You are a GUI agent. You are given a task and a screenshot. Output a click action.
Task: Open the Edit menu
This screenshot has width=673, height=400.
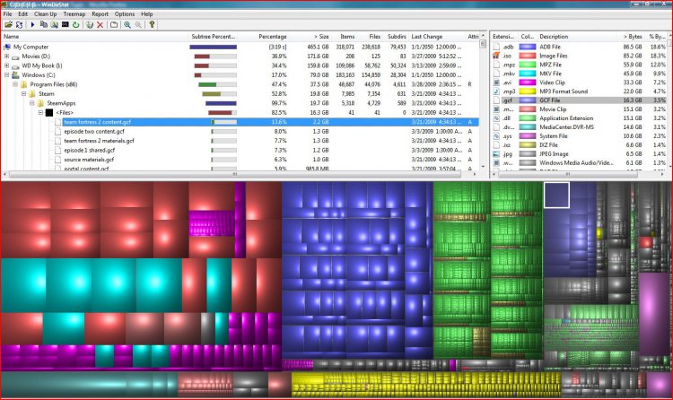click(22, 13)
